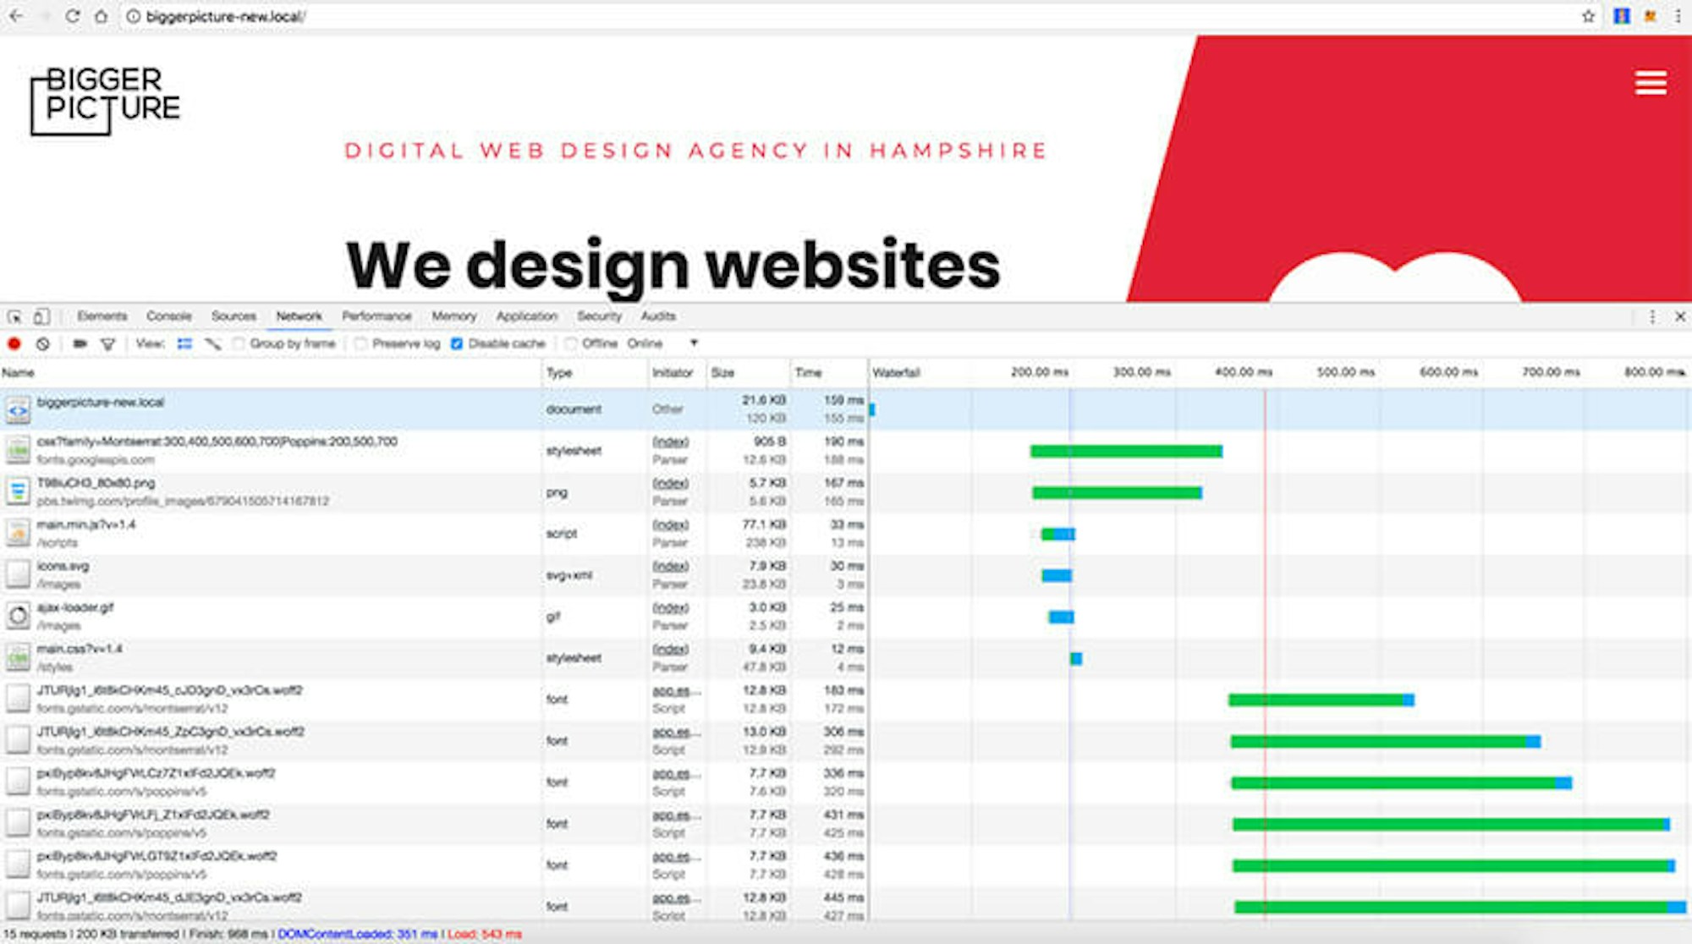This screenshot has height=944, width=1692.
Task: Open the website hamburger menu
Action: (1650, 83)
